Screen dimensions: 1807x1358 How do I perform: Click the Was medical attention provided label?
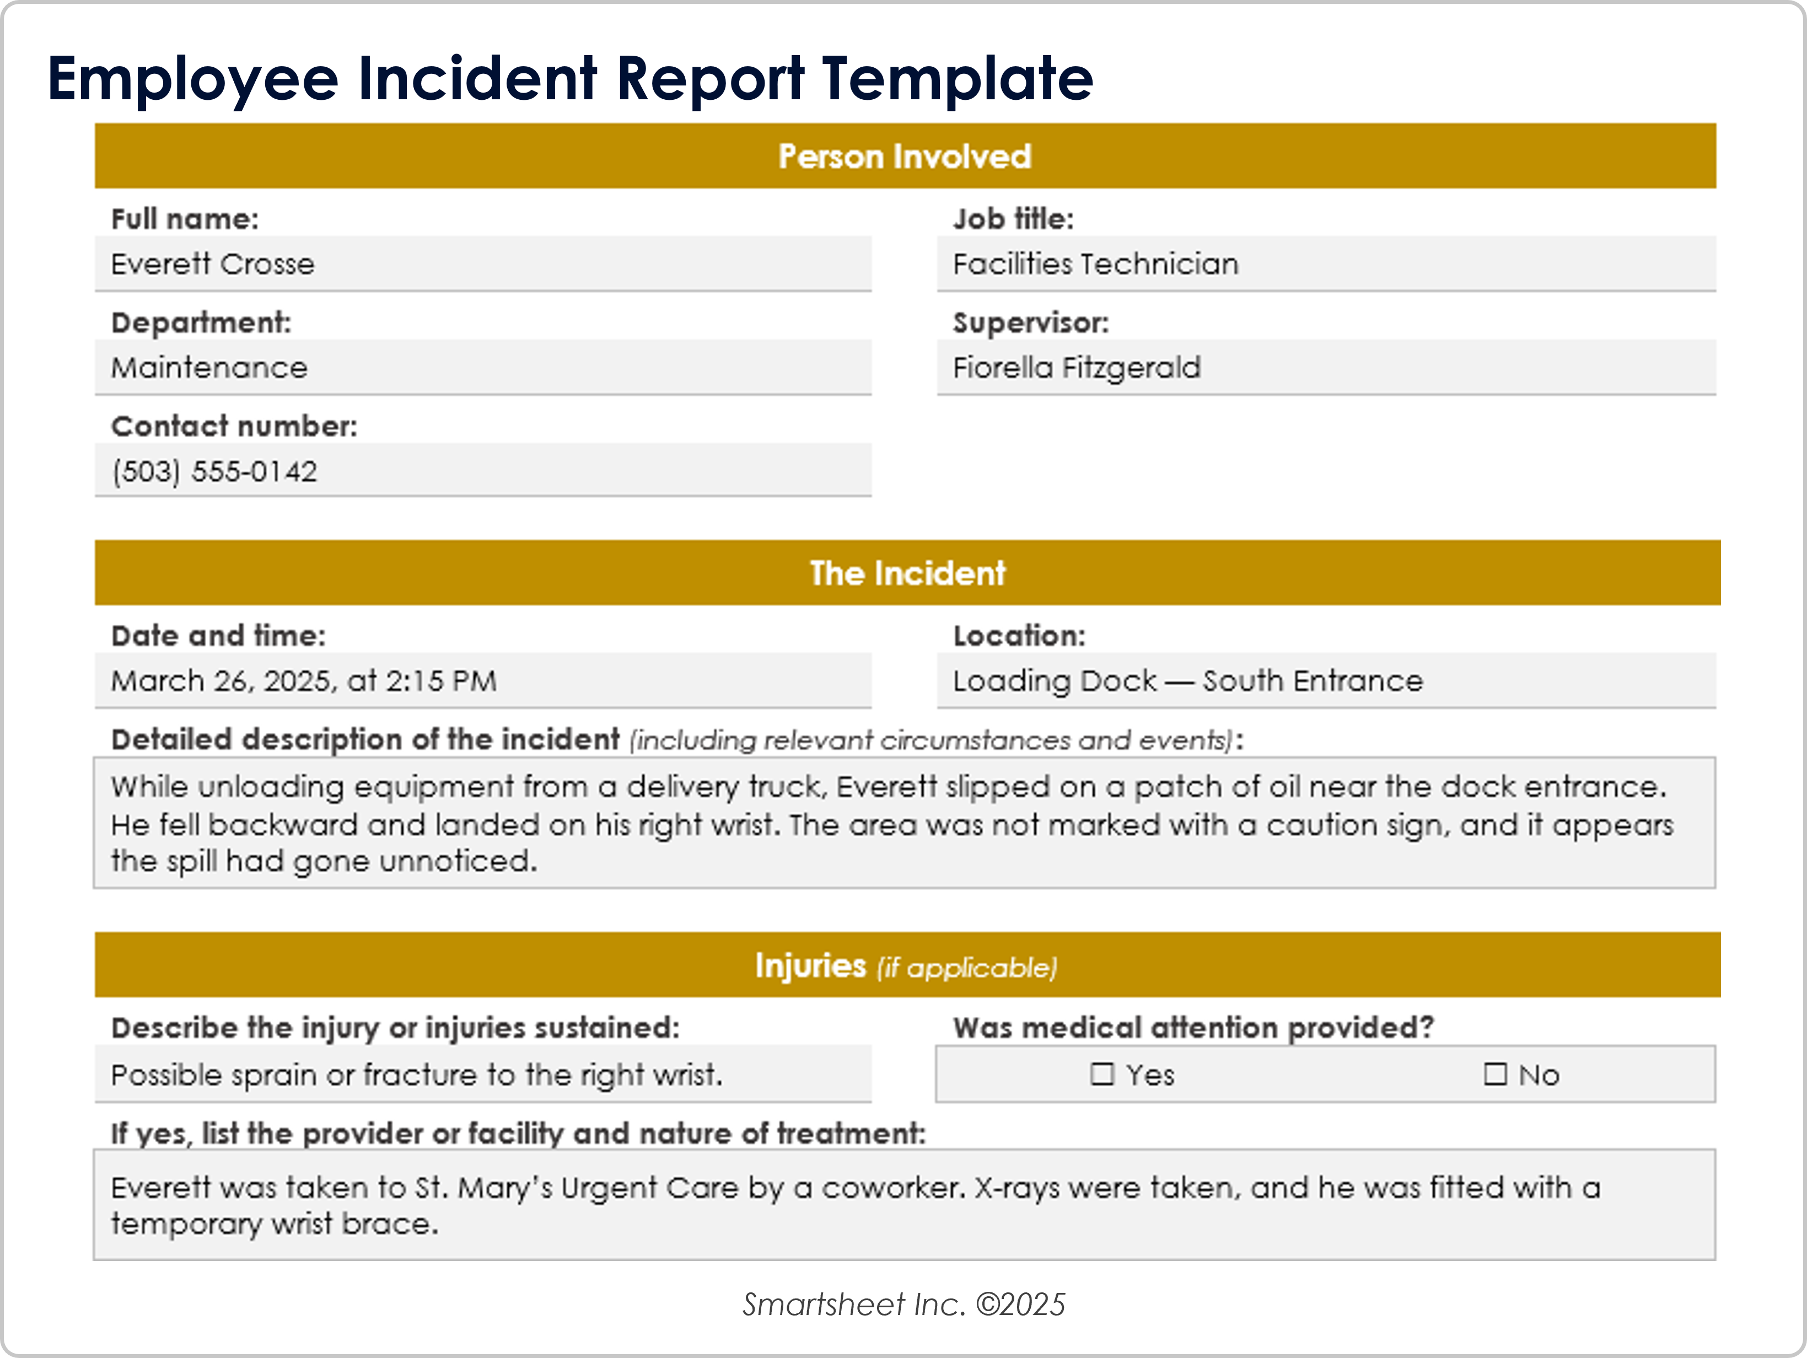(x=1193, y=1027)
